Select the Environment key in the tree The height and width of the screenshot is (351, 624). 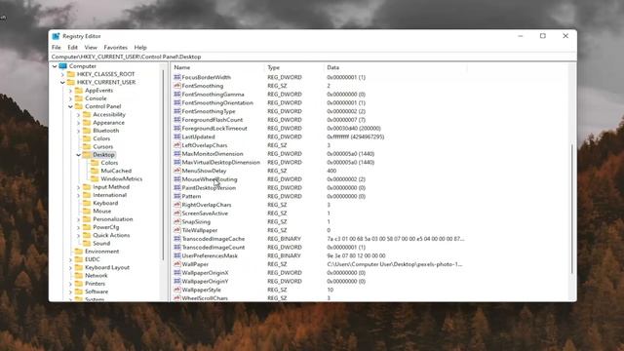(x=101, y=252)
